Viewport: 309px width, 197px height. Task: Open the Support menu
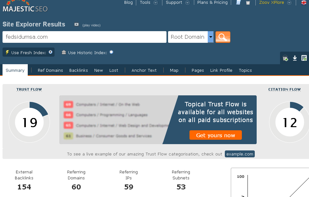coord(174,2)
